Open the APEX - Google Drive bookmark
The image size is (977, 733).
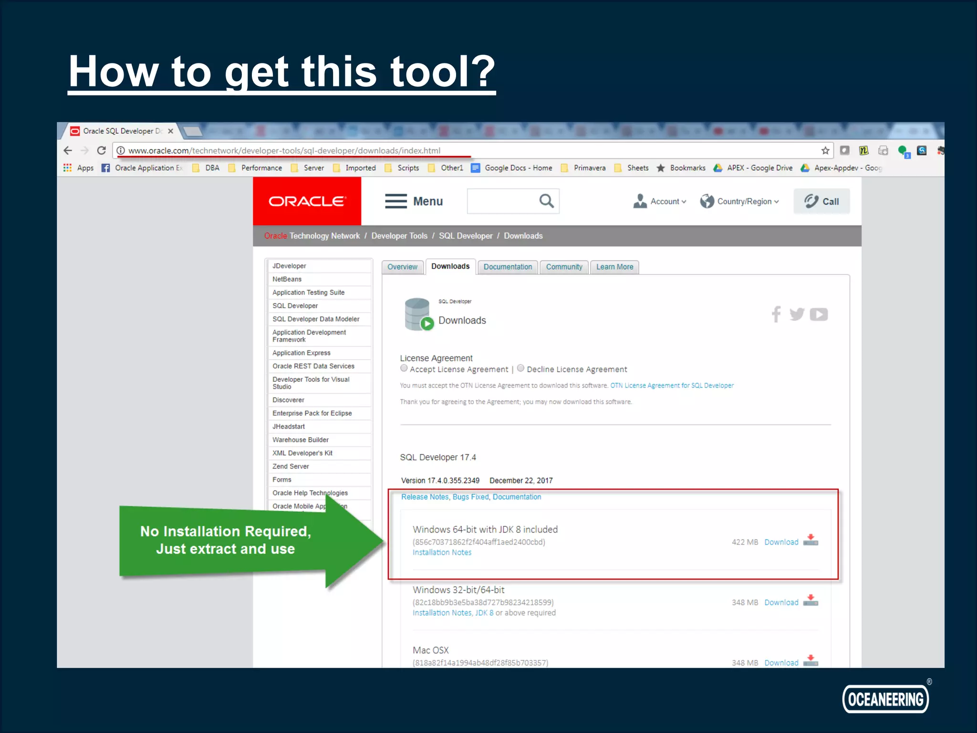753,168
